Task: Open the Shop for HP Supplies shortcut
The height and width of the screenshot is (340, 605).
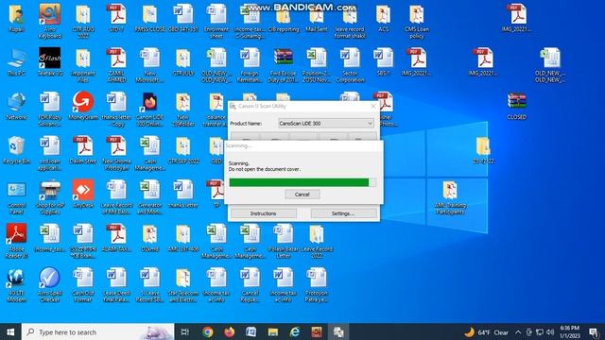Action: click(x=50, y=197)
